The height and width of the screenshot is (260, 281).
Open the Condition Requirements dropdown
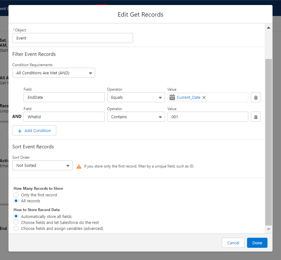coord(53,73)
